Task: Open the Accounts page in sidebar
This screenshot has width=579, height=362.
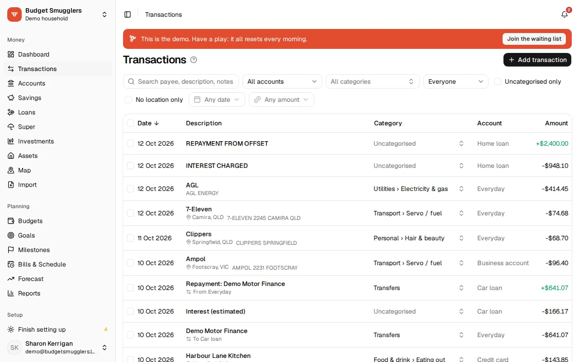Action: (57, 83)
